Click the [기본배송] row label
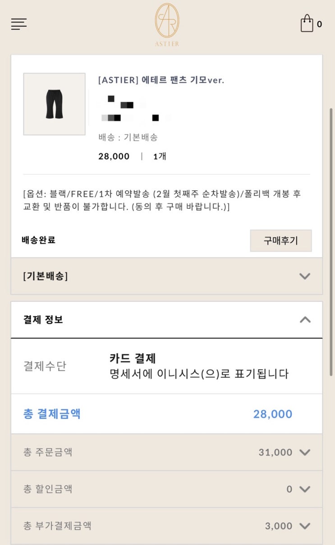Screen dimensions: 335x545 (x=45, y=276)
